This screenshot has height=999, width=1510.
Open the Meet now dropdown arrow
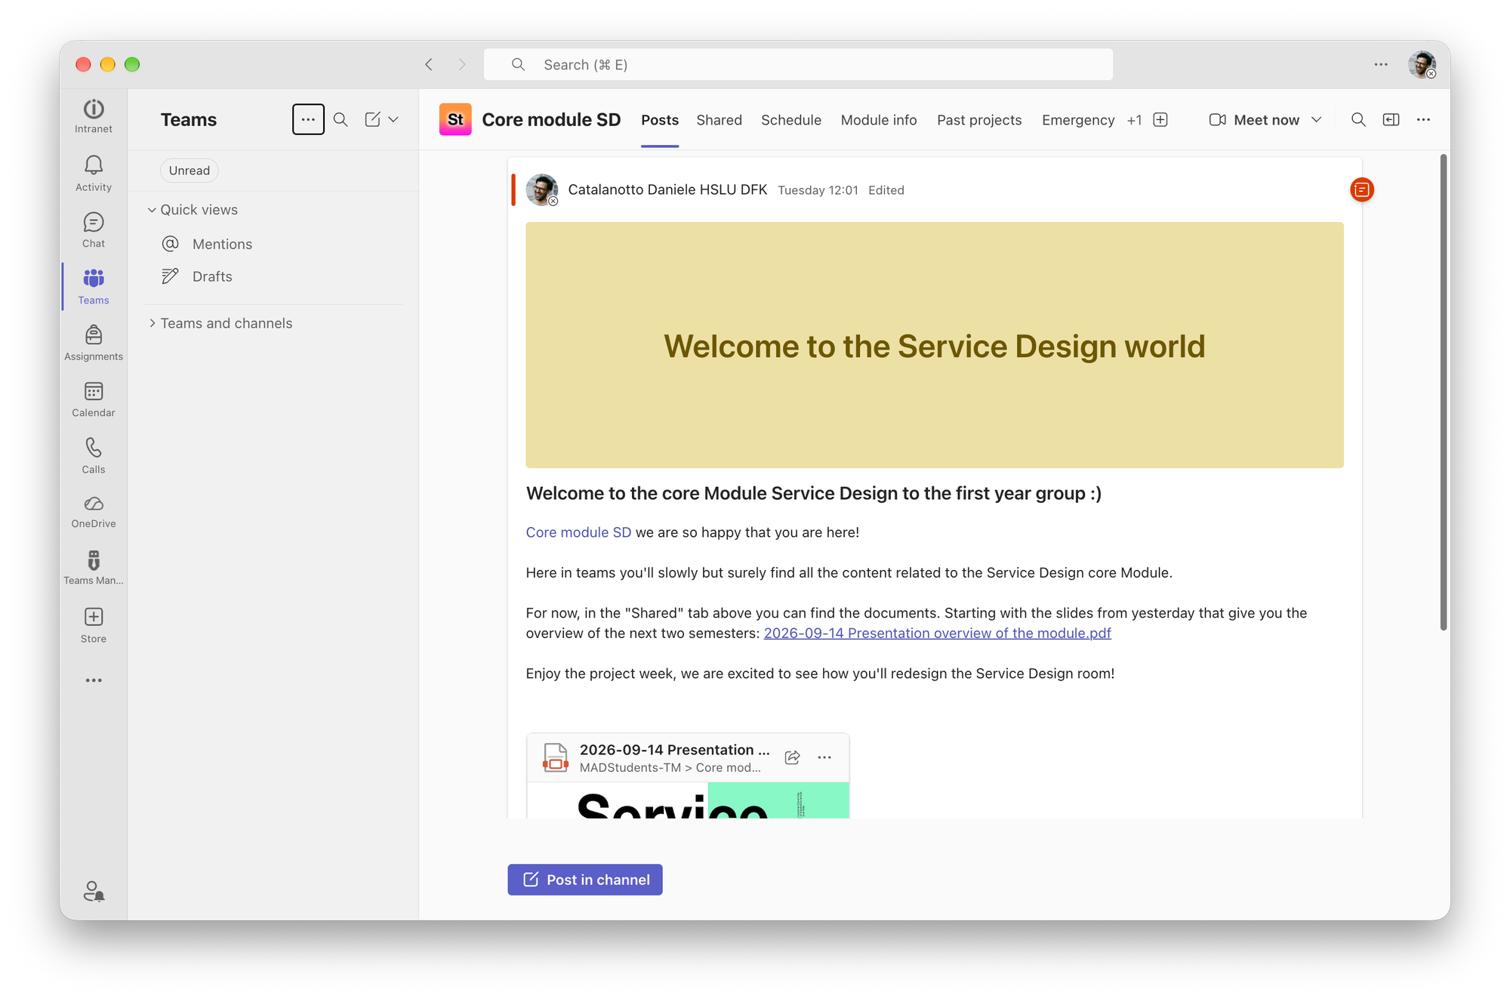[1316, 119]
